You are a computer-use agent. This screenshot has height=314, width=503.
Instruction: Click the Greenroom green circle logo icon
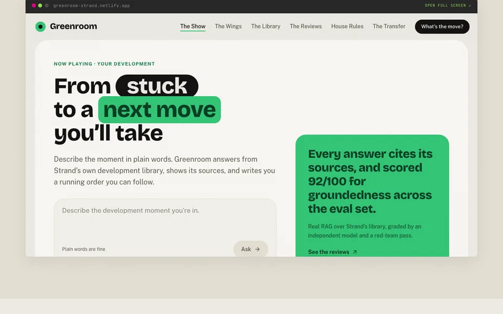click(40, 27)
